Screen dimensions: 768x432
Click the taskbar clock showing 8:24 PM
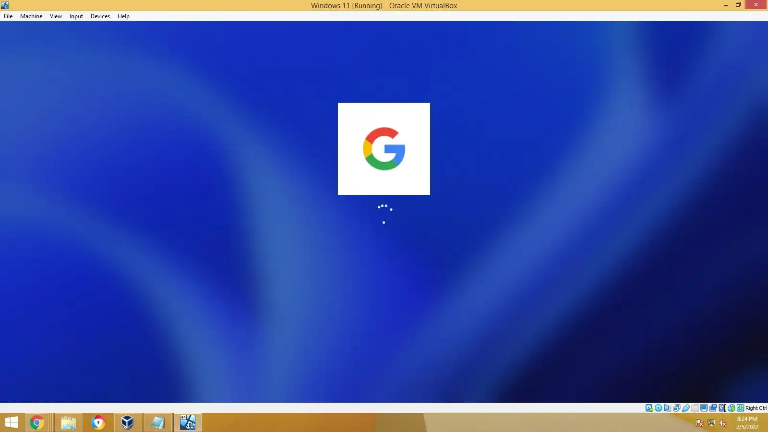click(x=747, y=422)
